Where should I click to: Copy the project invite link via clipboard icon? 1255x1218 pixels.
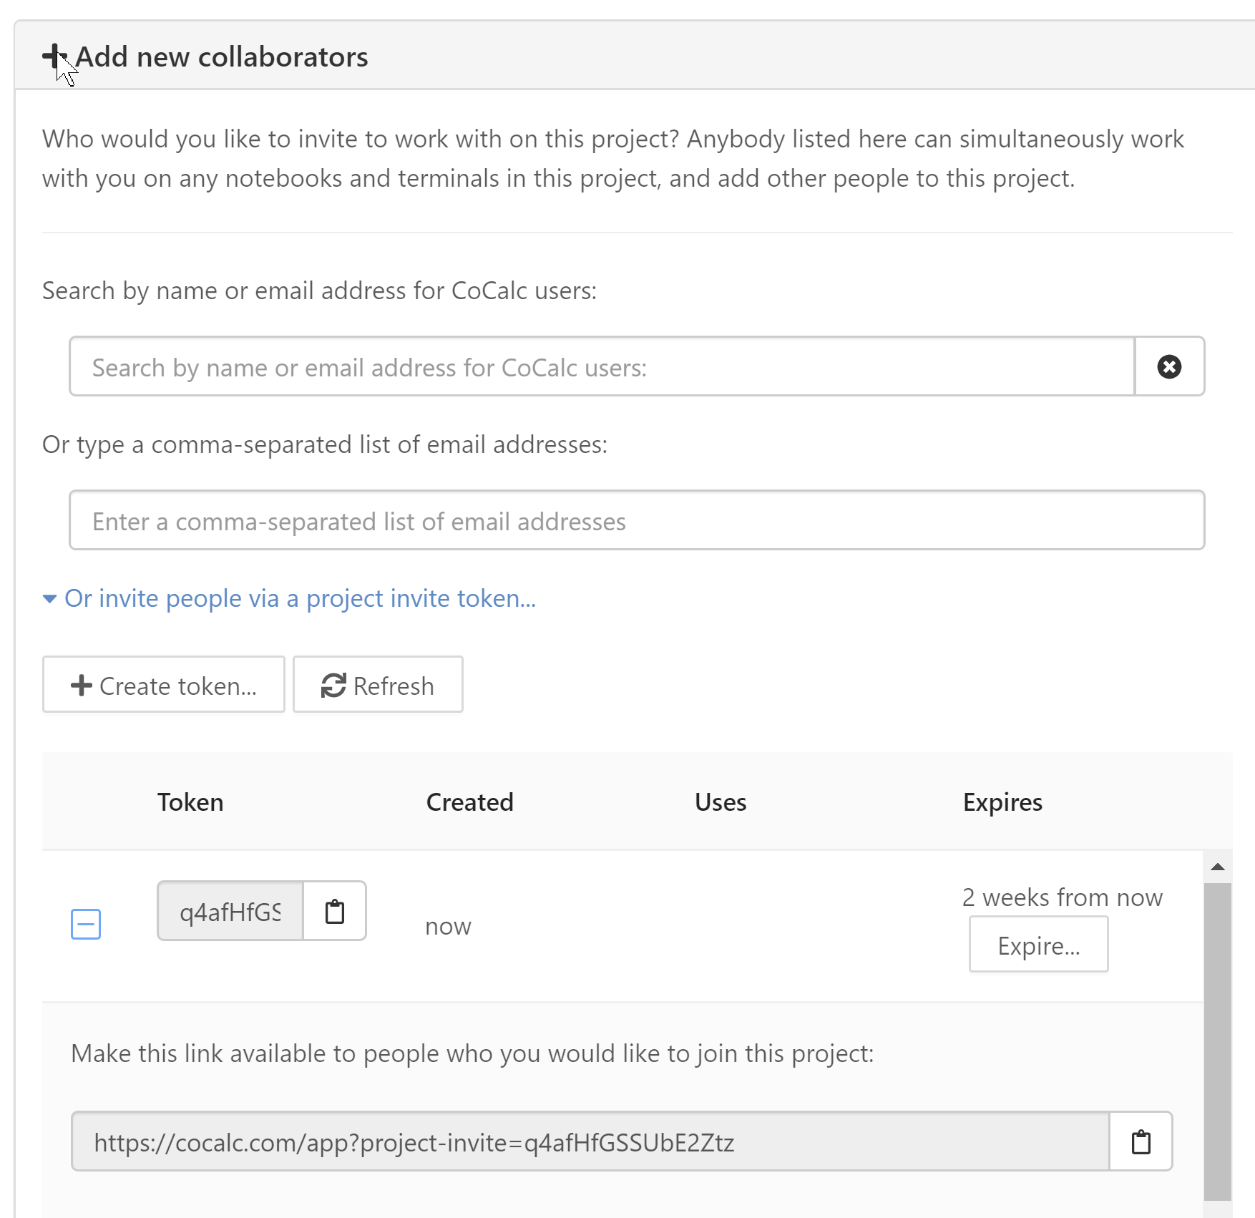[1141, 1141]
